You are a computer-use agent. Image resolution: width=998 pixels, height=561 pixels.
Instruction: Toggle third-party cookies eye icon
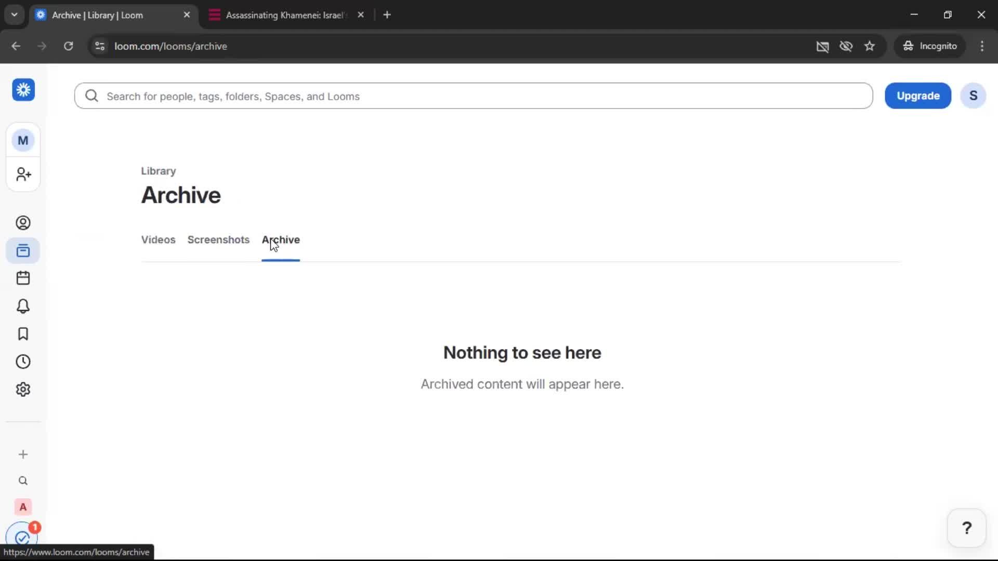[x=847, y=46]
